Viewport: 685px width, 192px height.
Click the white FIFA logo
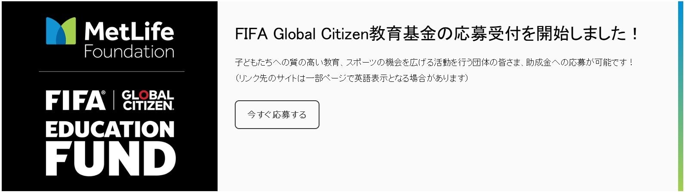click(x=75, y=100)
